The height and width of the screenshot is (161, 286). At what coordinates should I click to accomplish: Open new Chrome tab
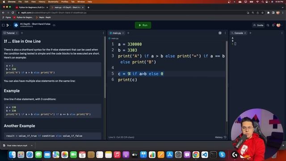coord(88,7)
